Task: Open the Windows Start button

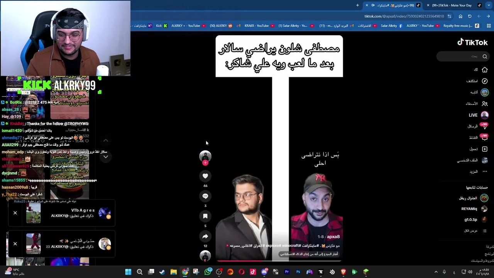Action: click(x=128, y=272)
